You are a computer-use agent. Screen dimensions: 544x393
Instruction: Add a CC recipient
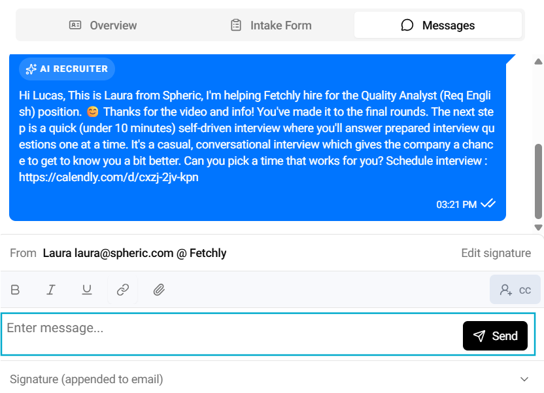(x=515, y=290)
